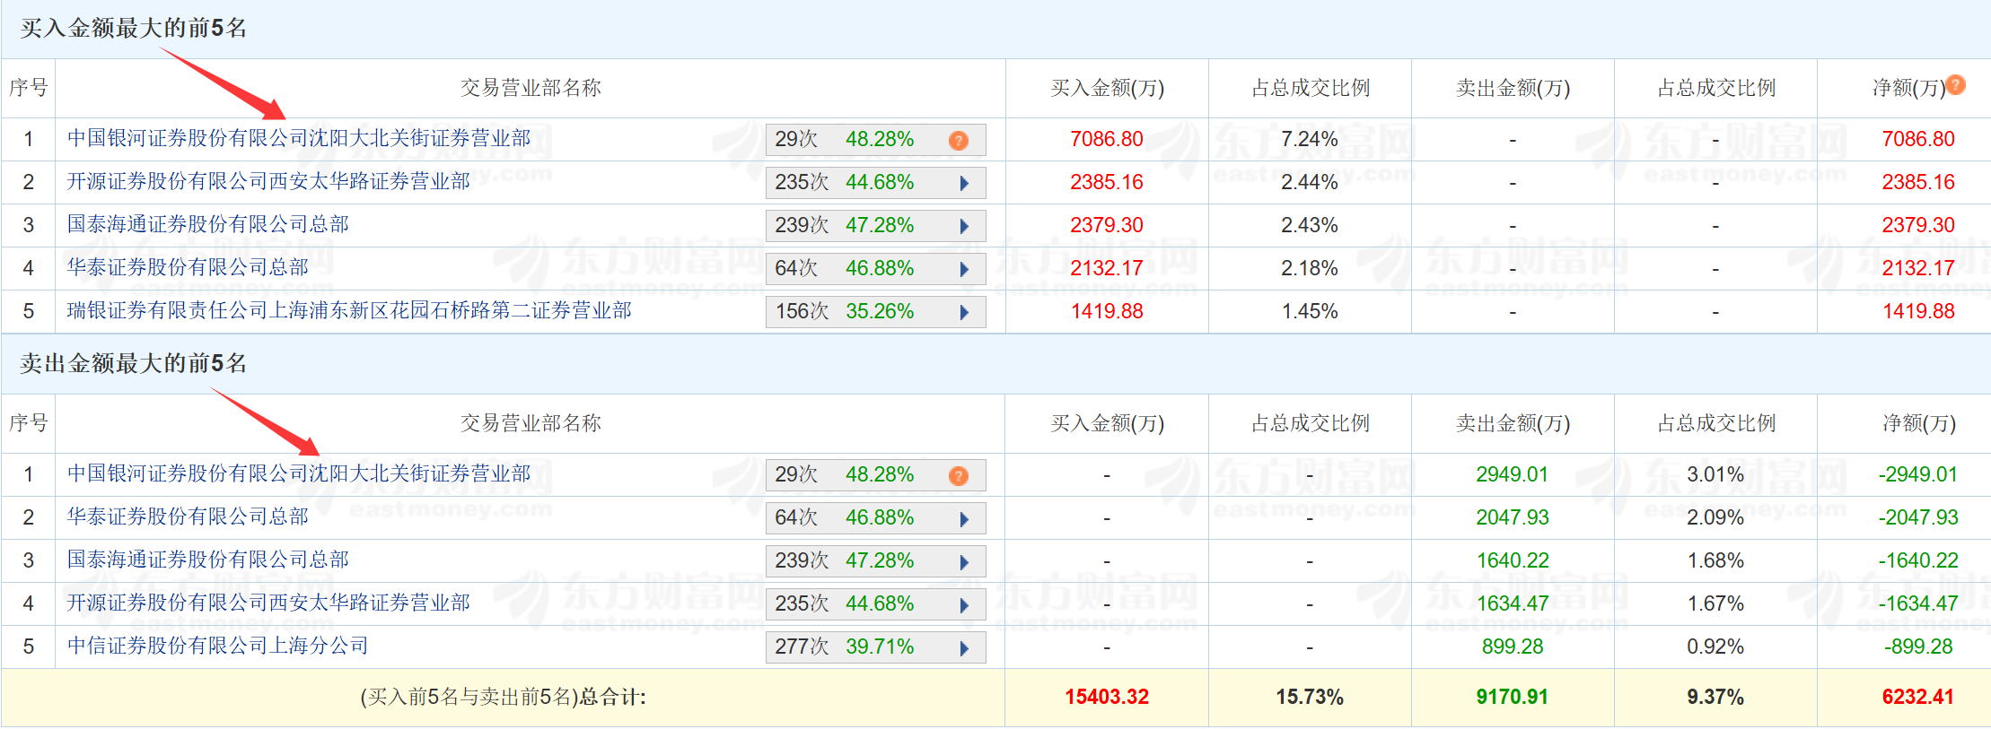1991x729 pixels.
Task: Open 中国银河证券沈阳大北关街 link in buy table
Action: [299, 138]
